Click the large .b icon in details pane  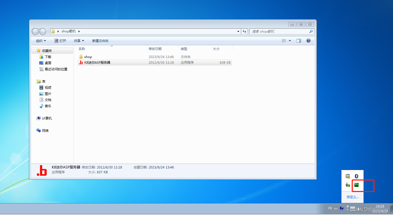pyautogui.click(x=42, y=171)
